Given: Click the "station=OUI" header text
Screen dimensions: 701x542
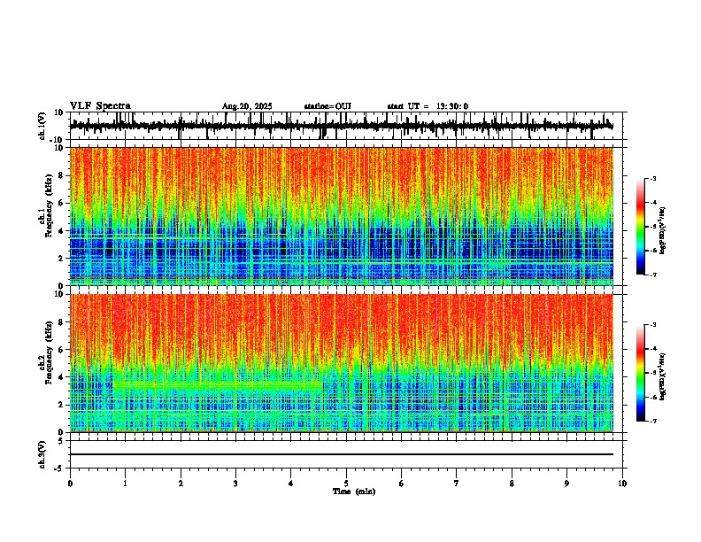Looking at the screenshot, I should click(x=327, y=106).
